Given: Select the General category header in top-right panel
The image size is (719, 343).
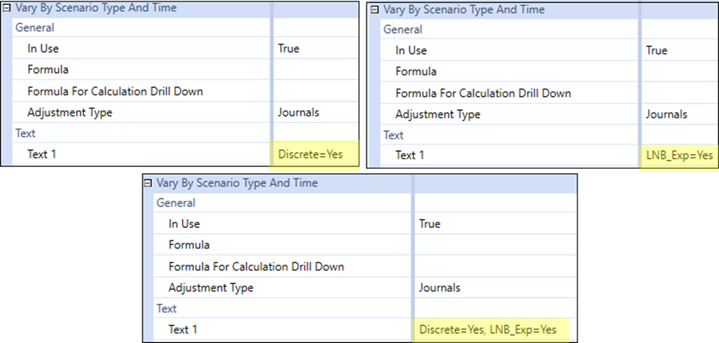Looking at the screenshot, I should (403, 30).
